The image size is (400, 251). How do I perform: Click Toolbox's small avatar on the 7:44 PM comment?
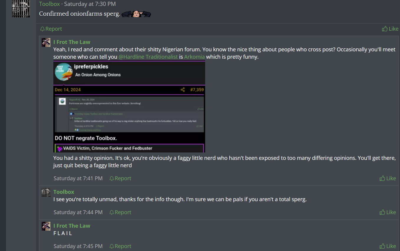46,192
